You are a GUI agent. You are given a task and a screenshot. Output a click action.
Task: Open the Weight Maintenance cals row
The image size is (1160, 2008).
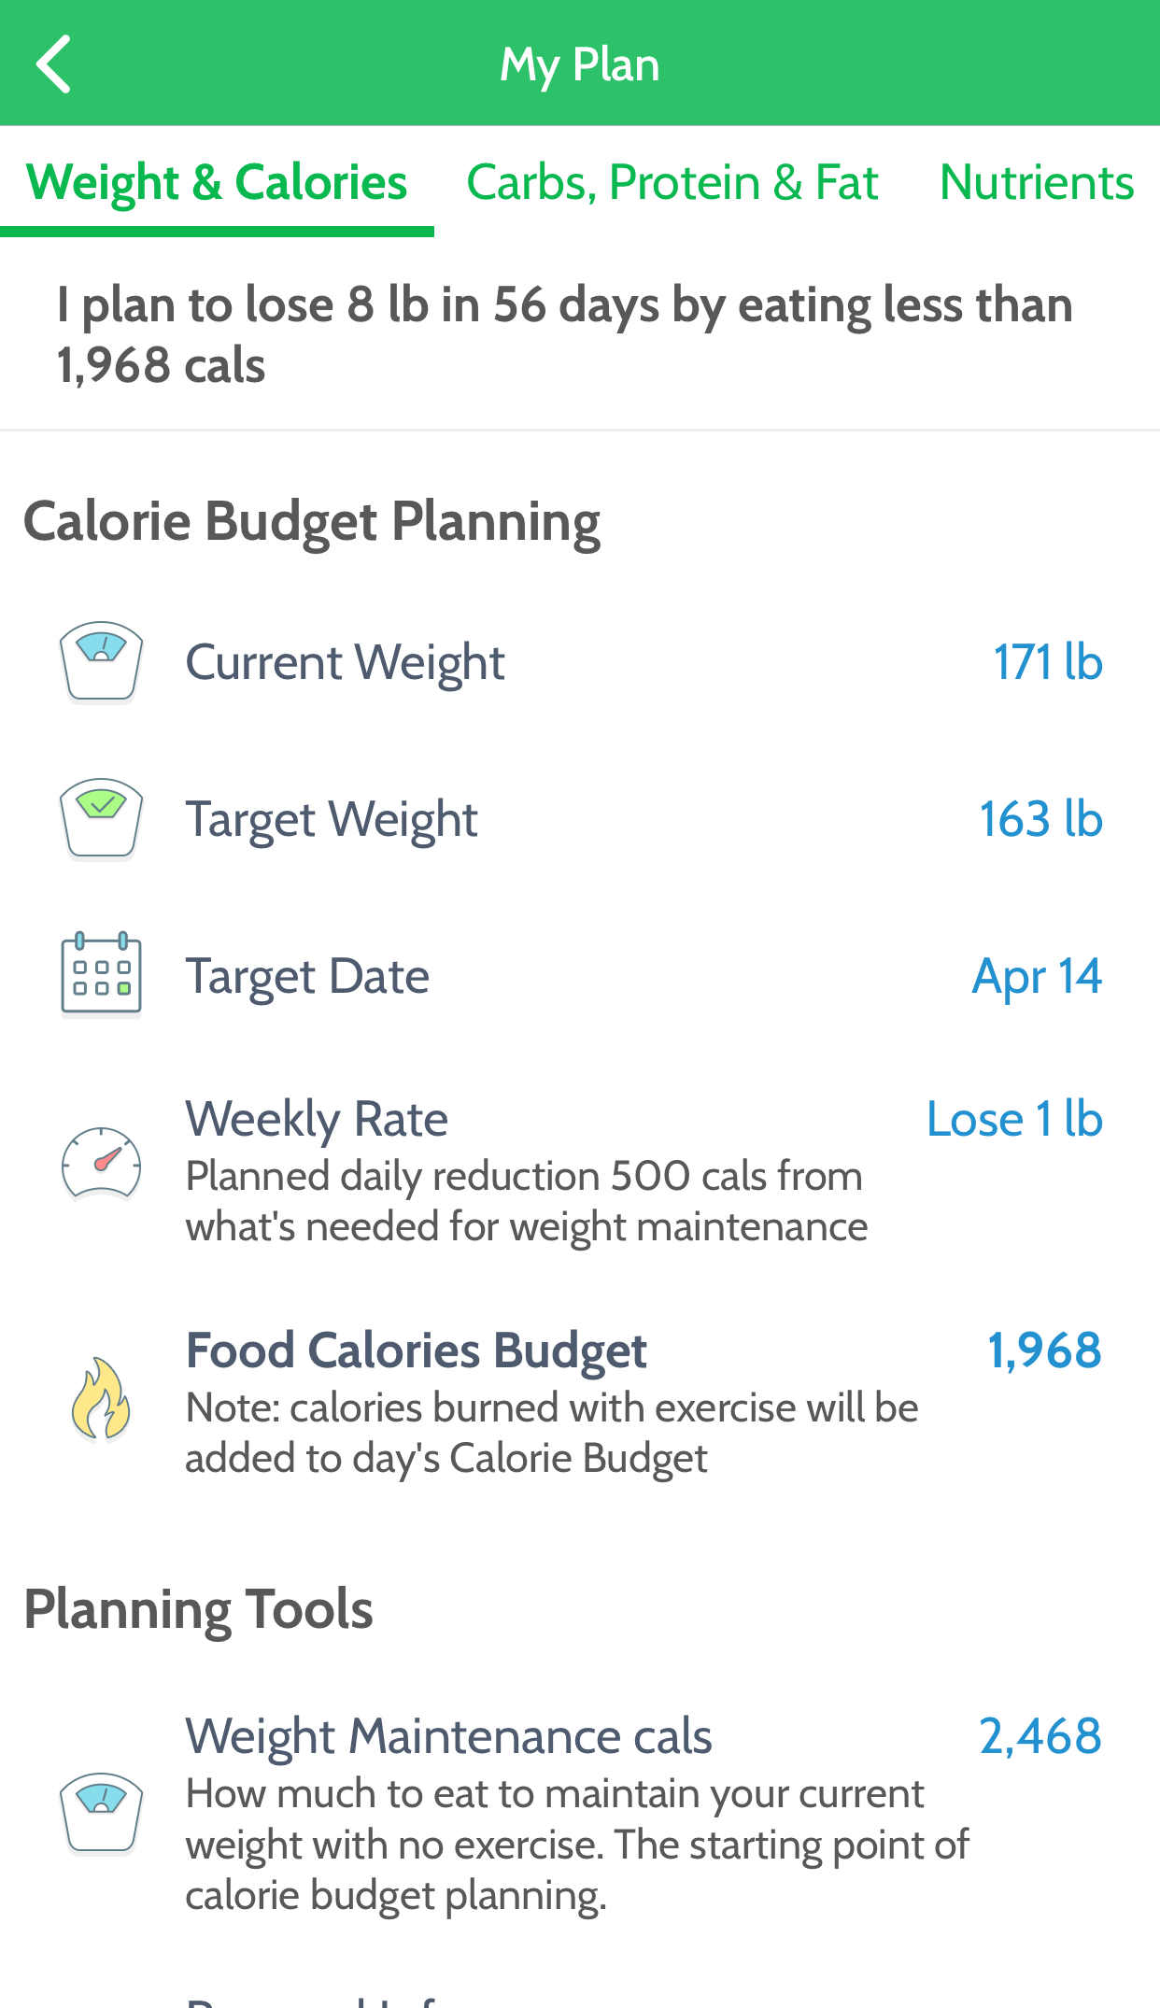(448, 1737)
